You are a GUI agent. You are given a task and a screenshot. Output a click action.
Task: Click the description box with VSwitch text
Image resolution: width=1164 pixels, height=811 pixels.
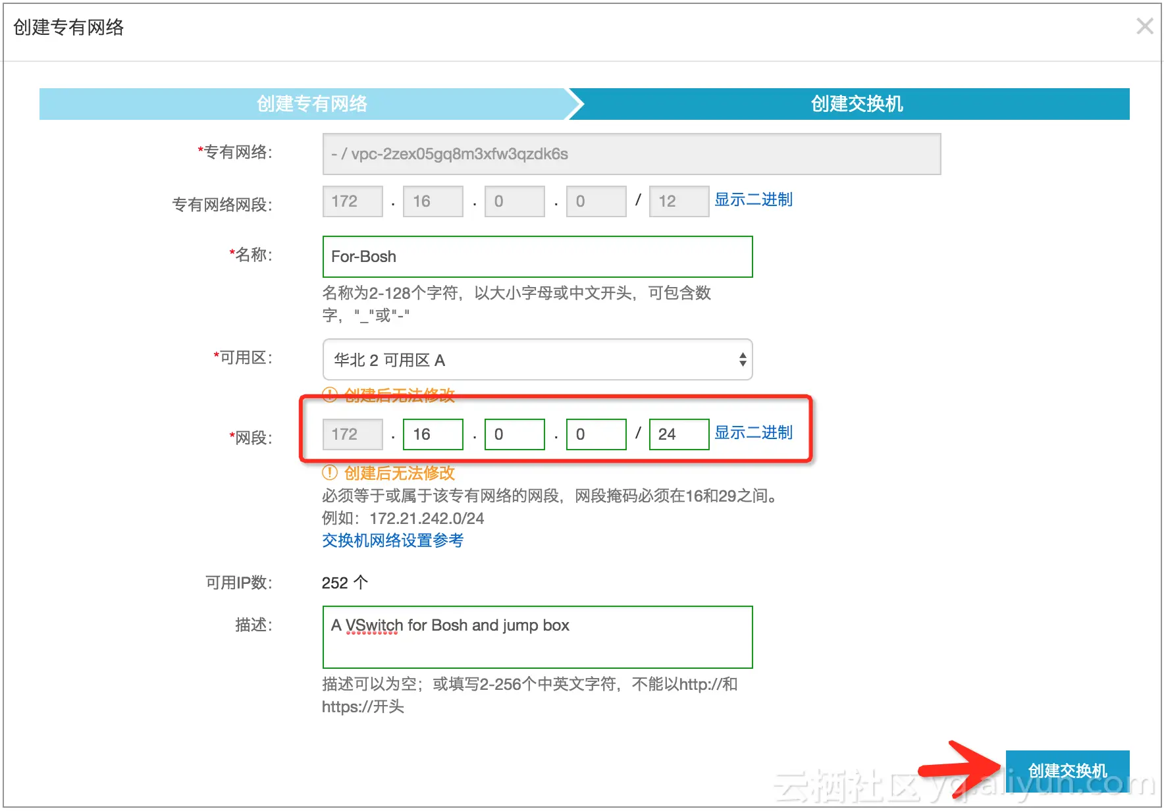[537, 637]
